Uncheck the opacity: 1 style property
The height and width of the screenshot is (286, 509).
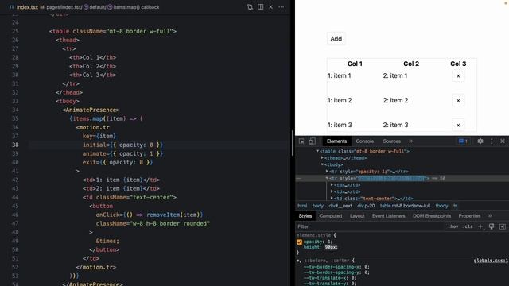[299, 242]
